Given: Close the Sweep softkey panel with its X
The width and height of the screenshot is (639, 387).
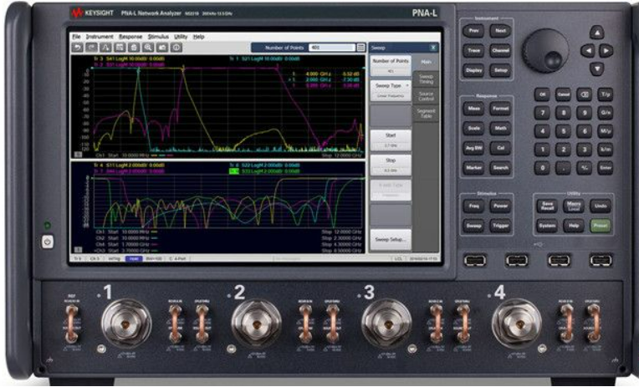Looking at the screenshot, I should [433, 48].
